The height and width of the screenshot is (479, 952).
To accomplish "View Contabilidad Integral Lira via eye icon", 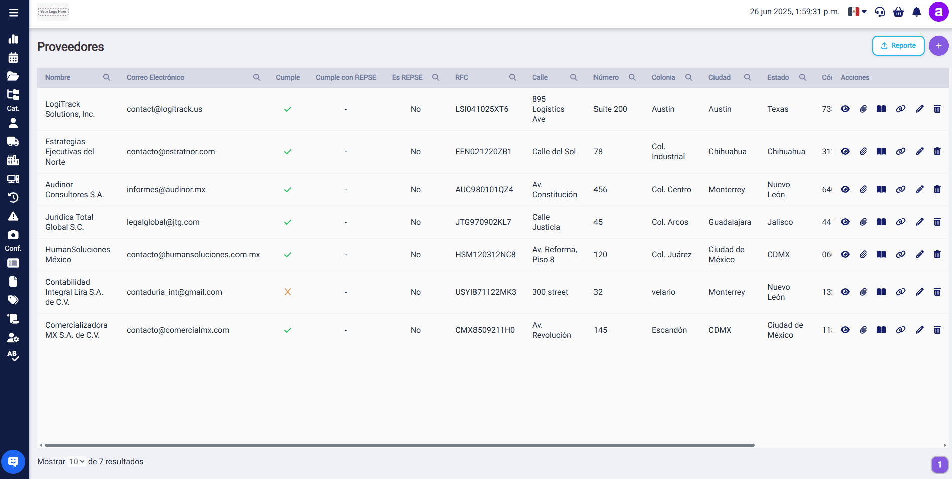I will click(x=845, y=292).
